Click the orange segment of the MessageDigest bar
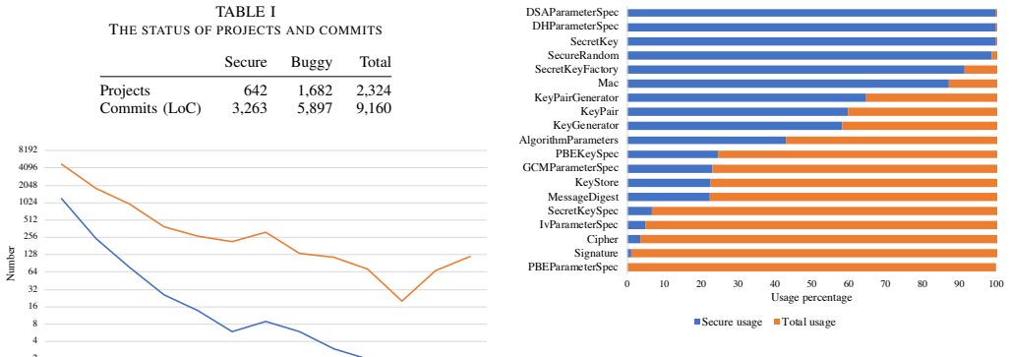Image resolution: width=1010 pixels, height=357 pixels. (854, 197)
